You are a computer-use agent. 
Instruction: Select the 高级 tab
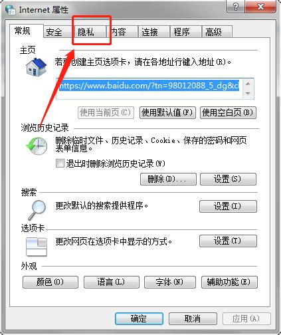[x=217, y=32]
